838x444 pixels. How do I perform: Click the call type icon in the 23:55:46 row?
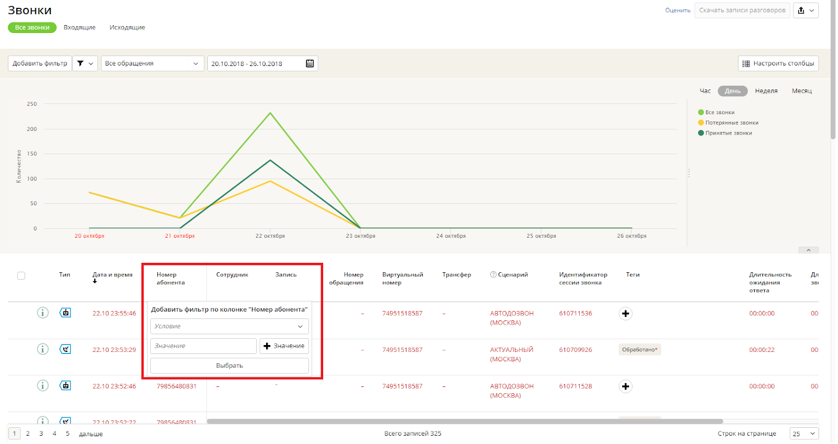click(65, 313)
